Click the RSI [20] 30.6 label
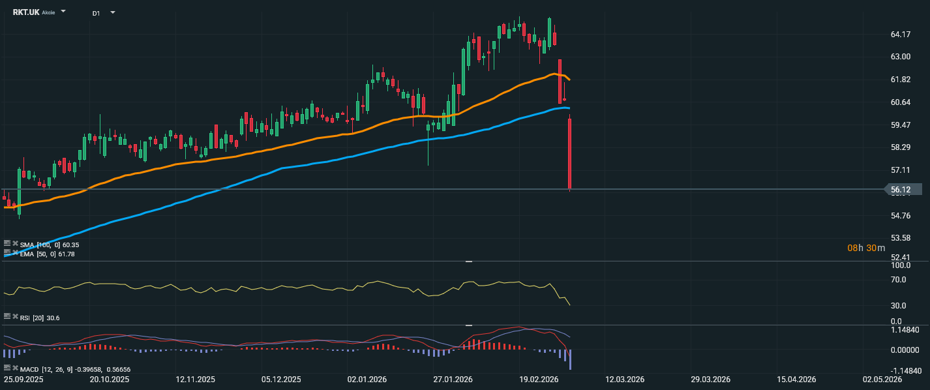 pyautogui.click(x=40, y=318)
